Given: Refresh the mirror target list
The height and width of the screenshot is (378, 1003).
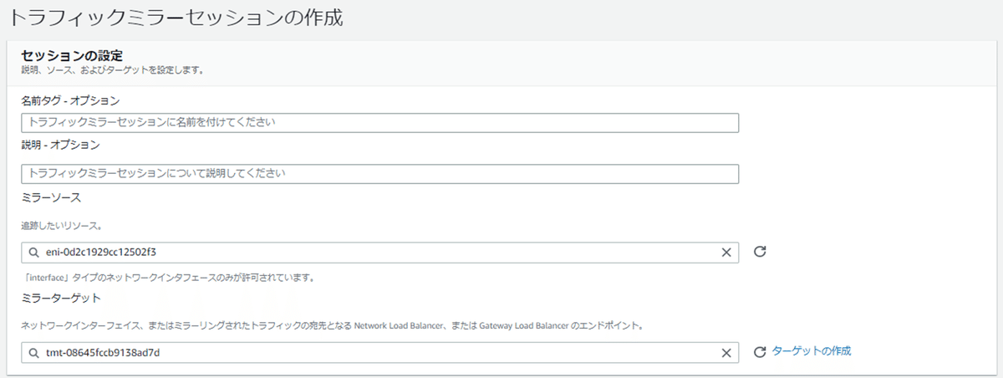Looking at the screenshot, I should point(760,352).
